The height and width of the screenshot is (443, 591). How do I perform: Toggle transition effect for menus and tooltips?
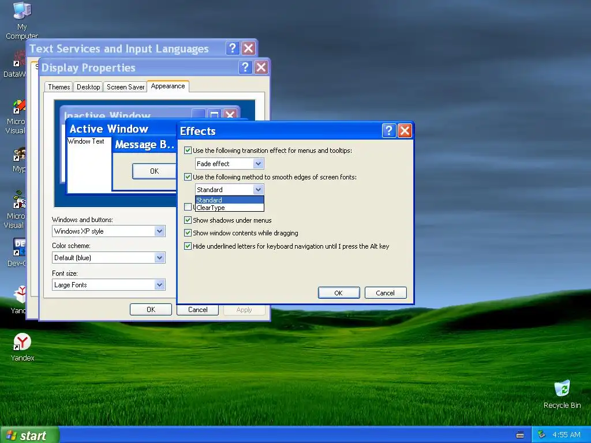[x=188, y=151]
